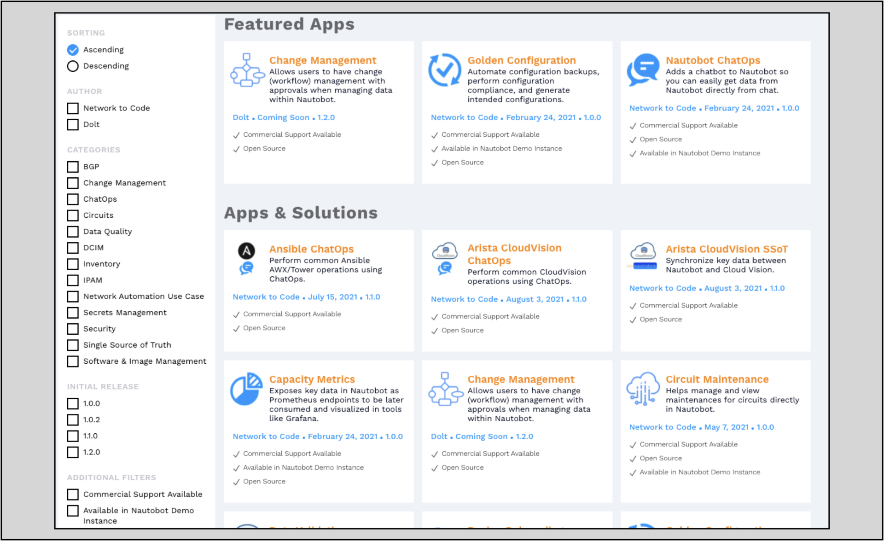
Task: Click the 'CATEGORIES' section label
Action: [93, 150]
